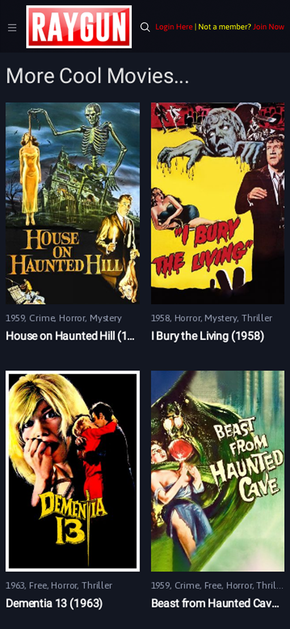
Task: Click the Join Now link
Action: (x=269, y=27)
